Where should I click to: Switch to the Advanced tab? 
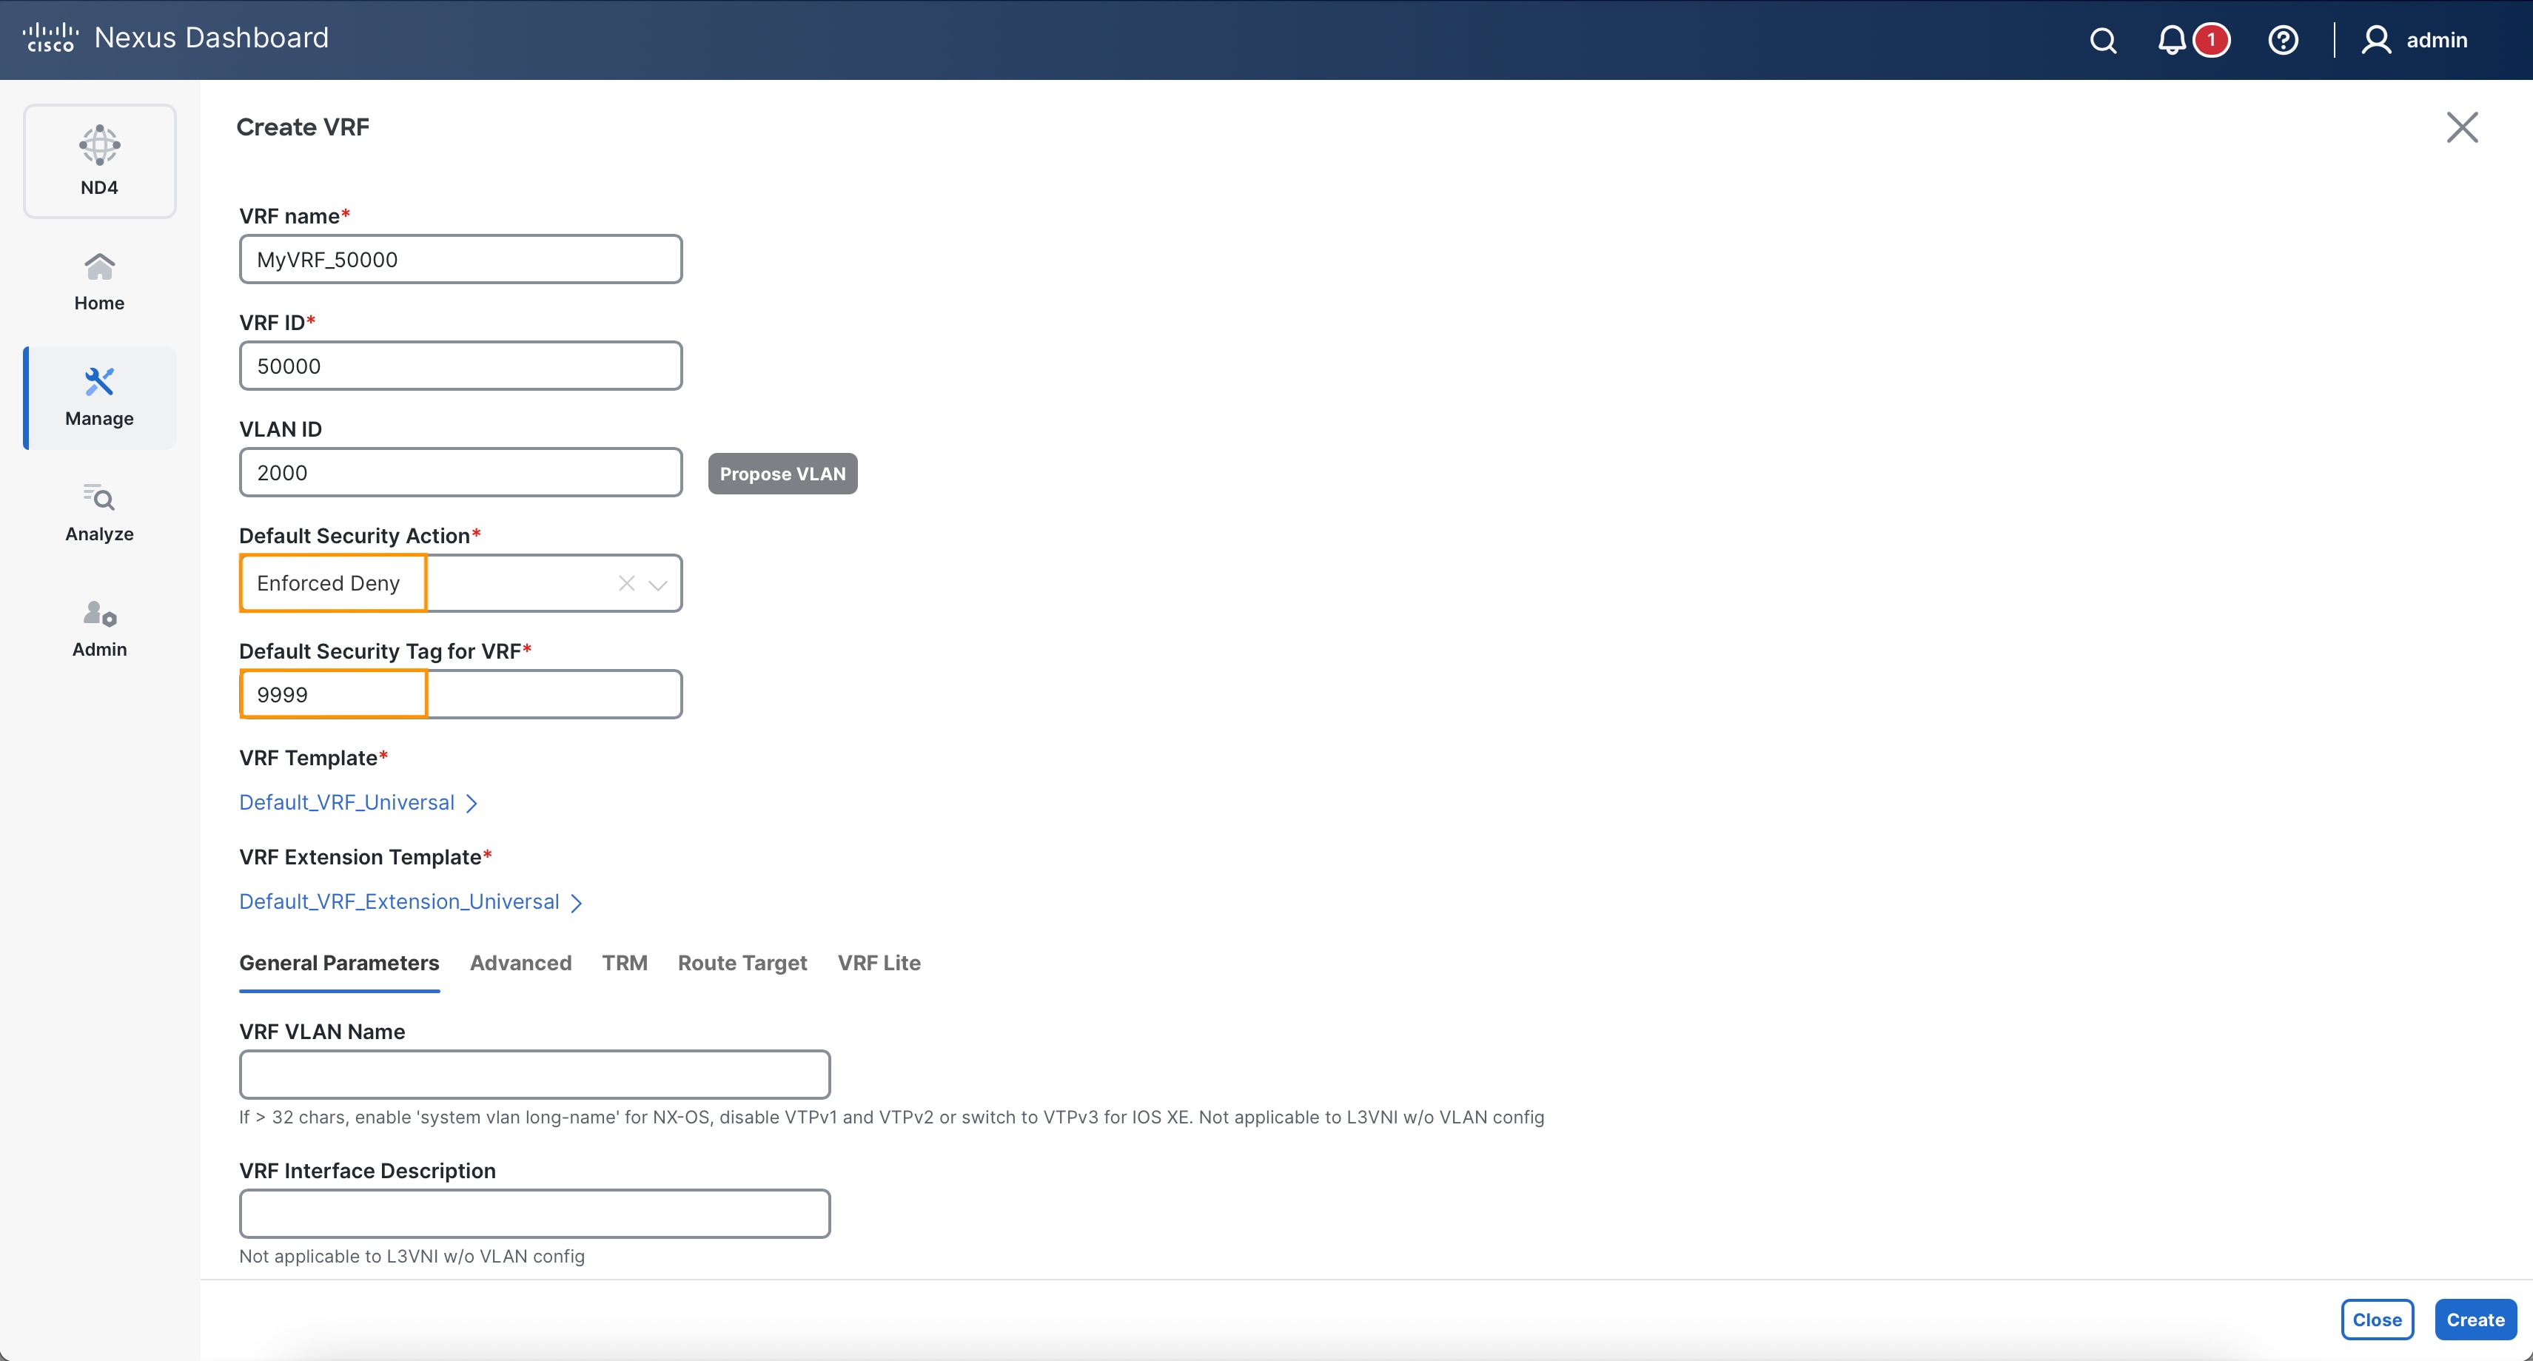[x=520, y=963]
